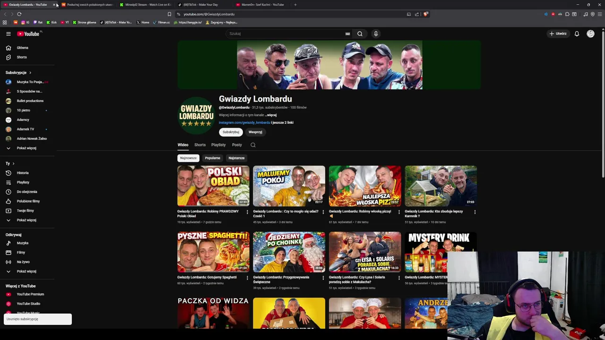Click the YouTube search input field
The width and height of the screenshot is (605, 340).
point(286,34)
